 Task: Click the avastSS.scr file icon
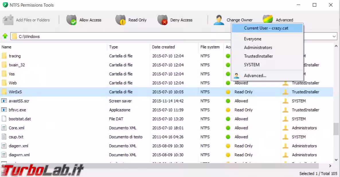tap(4, 101)
